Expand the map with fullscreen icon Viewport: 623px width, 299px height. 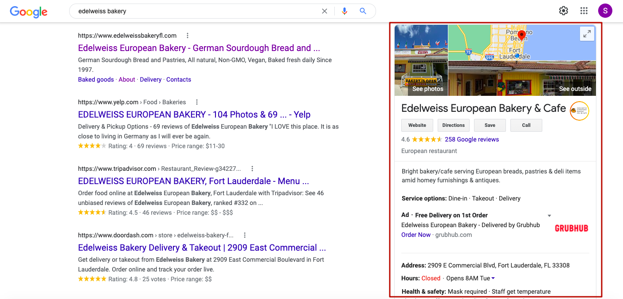pyautogui.click(x=587, y=34)
